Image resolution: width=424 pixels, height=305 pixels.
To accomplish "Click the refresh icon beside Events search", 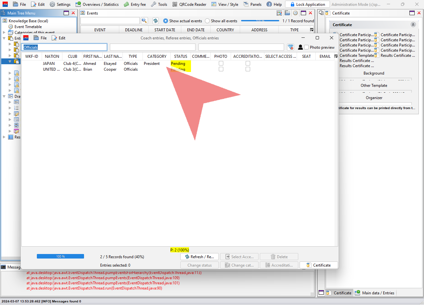I will point(155,21).
